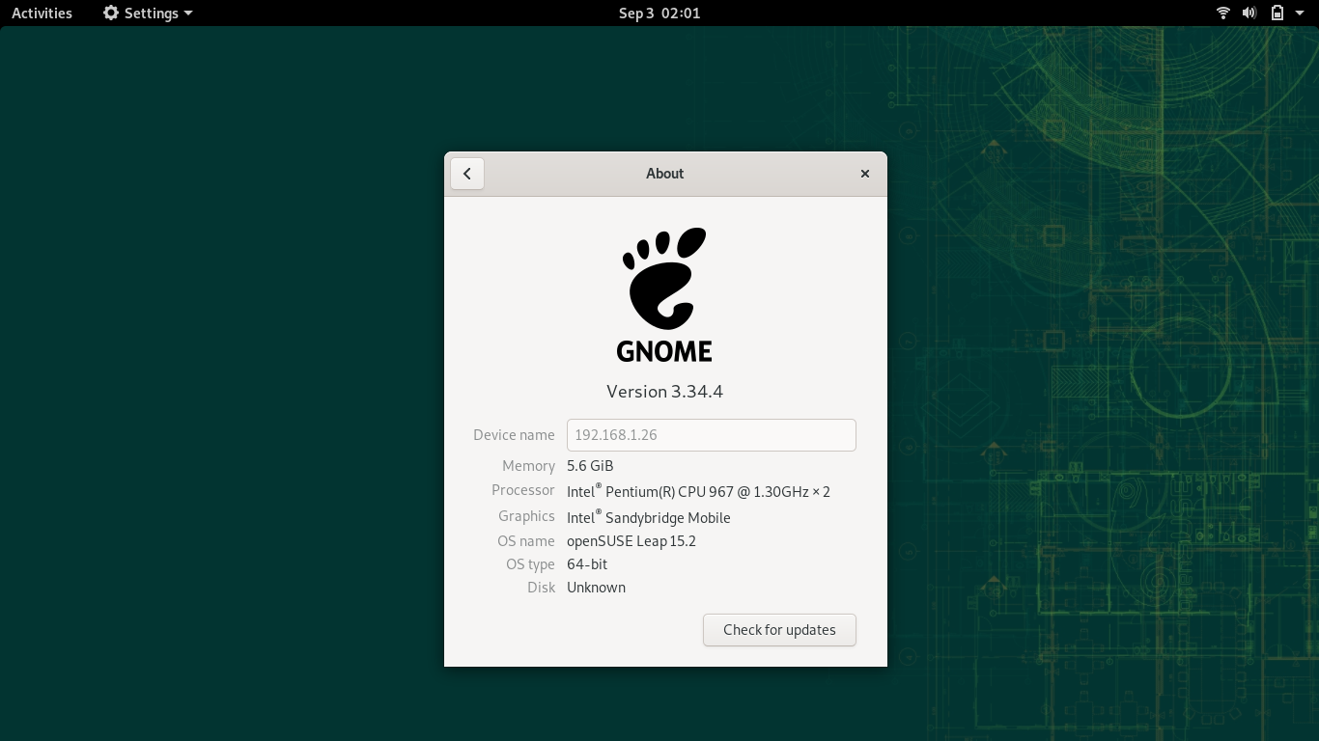Viewport: 1319px width, 741px height.
Task: Click the About title in header bar
Action: point(664,174)
